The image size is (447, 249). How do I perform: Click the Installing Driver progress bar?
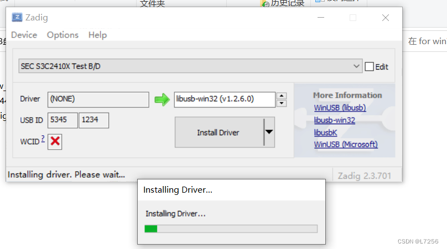tap(231, 229)
